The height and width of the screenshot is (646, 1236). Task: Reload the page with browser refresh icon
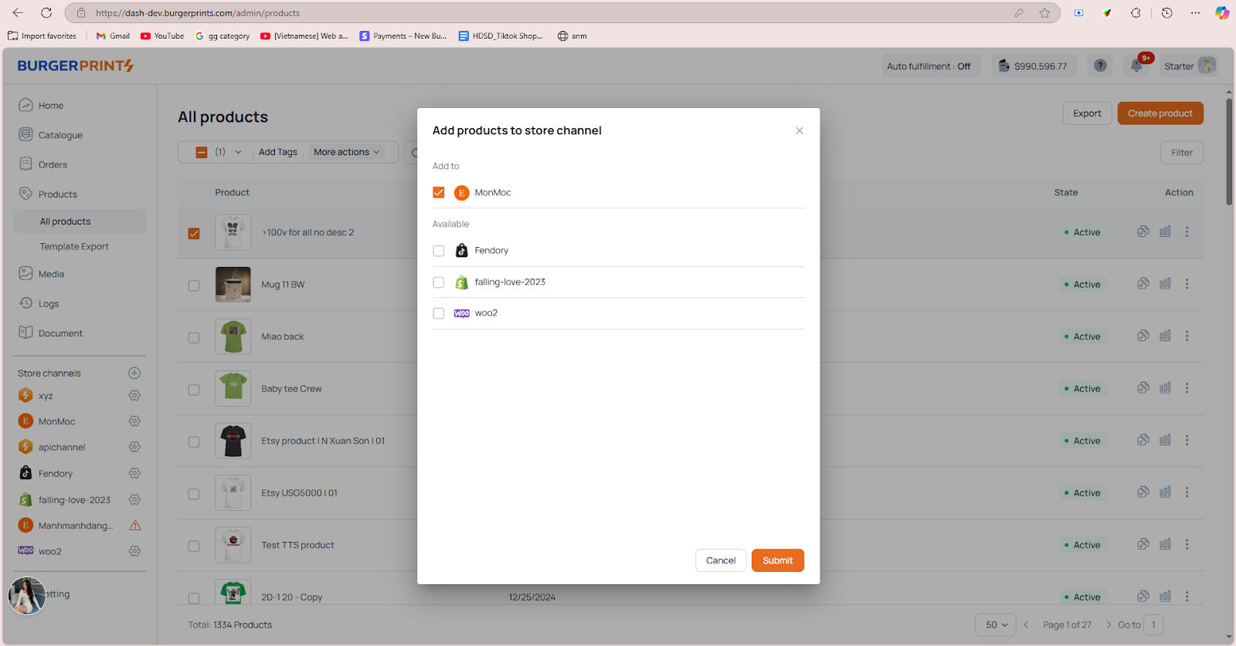46,13
